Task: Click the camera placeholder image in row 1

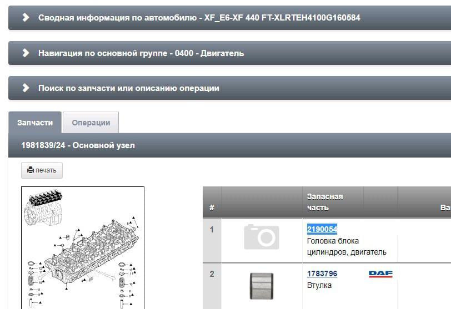Action: pyautogui.click(x=262, y=237)
